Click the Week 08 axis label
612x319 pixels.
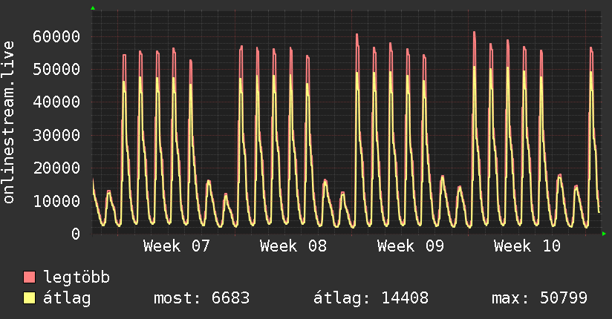pos(293,246)
